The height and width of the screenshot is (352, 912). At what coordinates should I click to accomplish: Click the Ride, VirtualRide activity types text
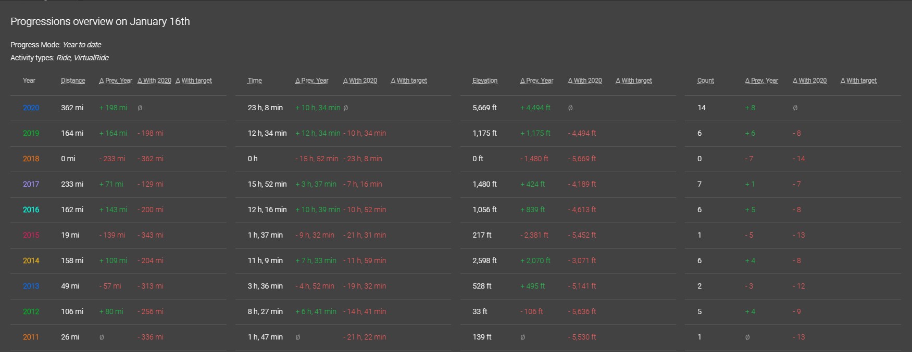(82, 58)
